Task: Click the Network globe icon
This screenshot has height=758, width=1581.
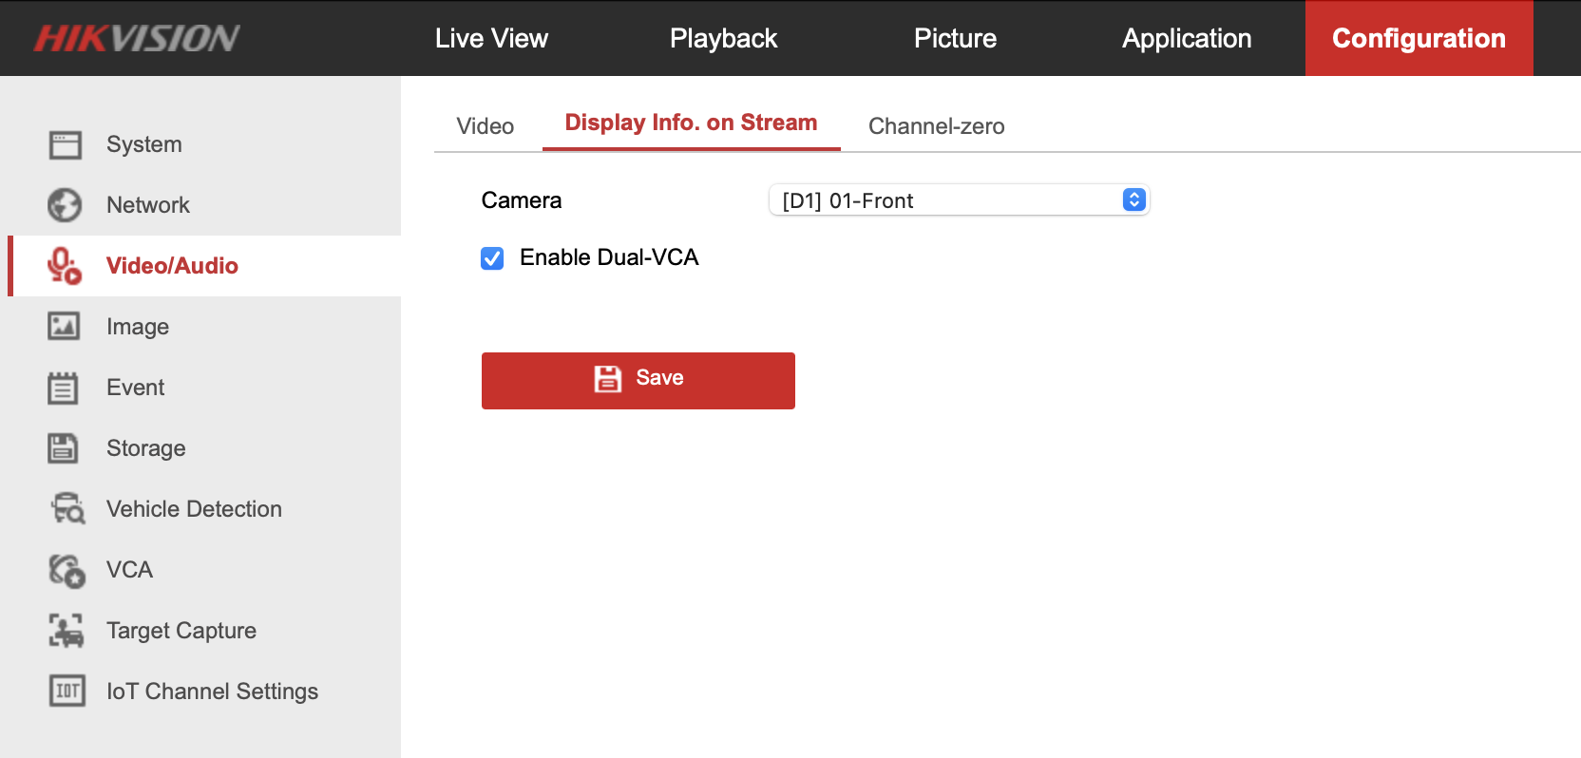Action: coord(65,205)
